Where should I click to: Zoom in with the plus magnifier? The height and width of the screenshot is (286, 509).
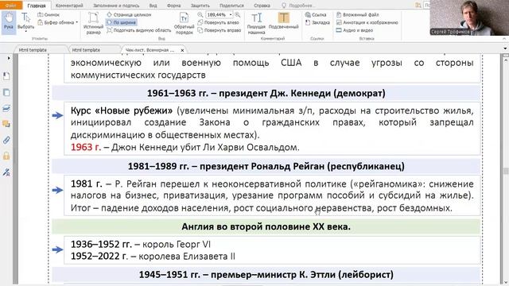[x=238, y=14]
